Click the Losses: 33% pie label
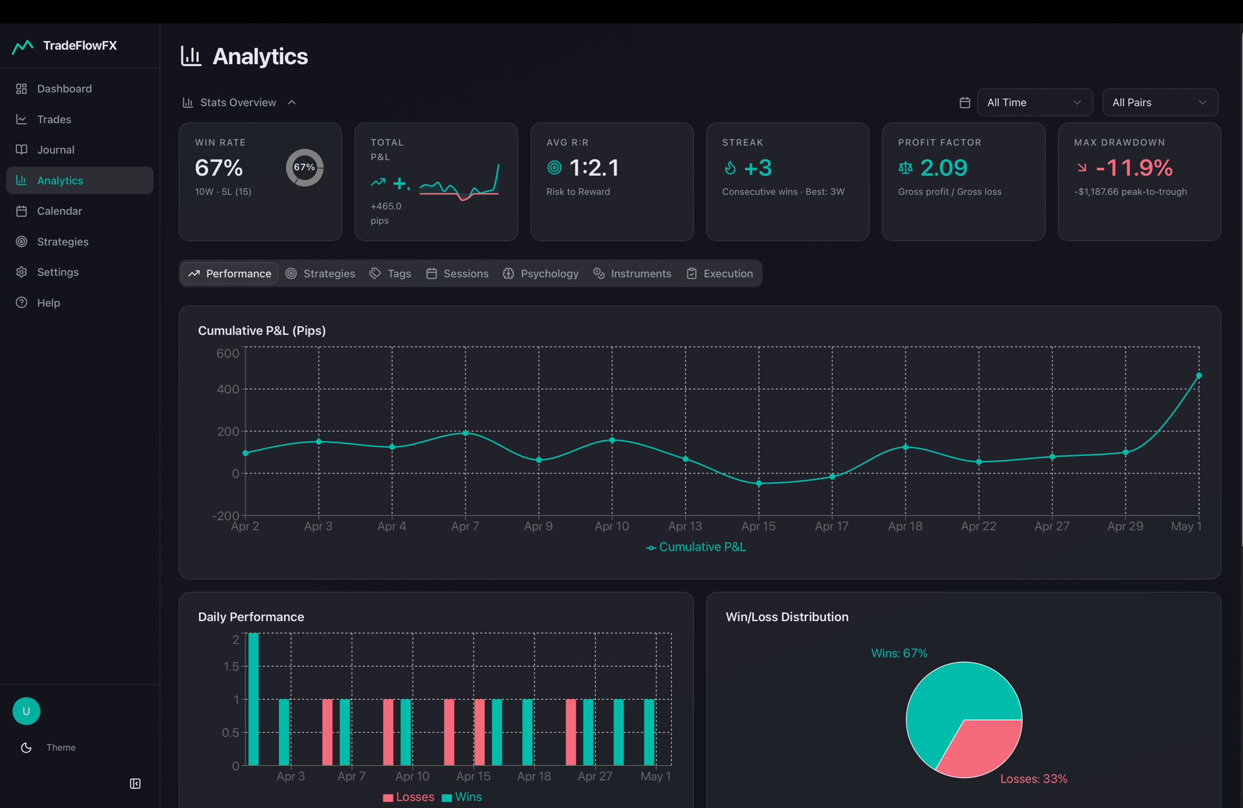Viewport: 1243px width, 808px height. (x=1034, y=779)
